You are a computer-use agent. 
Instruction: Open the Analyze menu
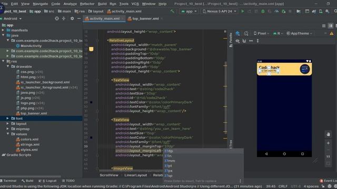(x=70, y=4)
